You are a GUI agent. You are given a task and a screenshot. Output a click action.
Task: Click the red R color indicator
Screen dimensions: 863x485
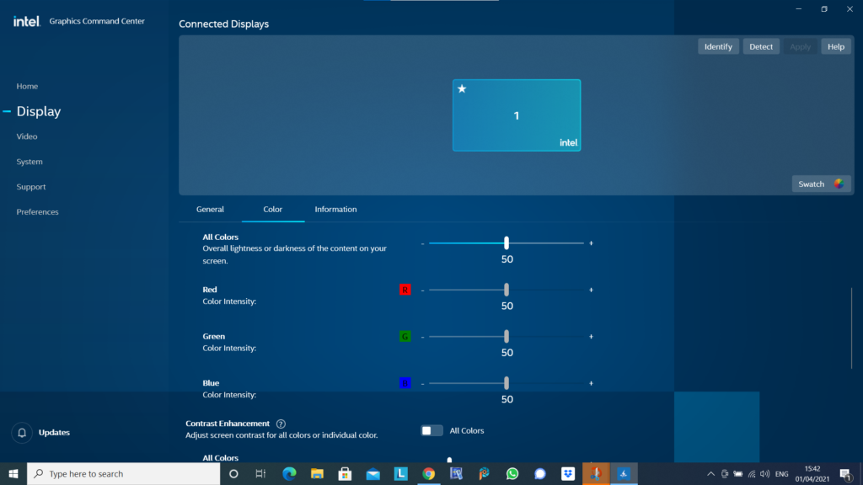point(405,290)
